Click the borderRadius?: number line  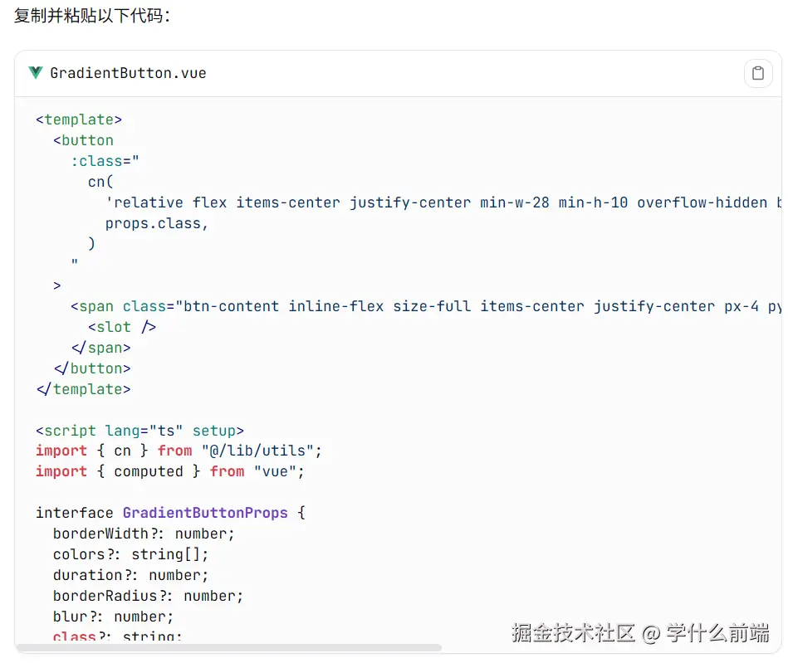(148, 596)
